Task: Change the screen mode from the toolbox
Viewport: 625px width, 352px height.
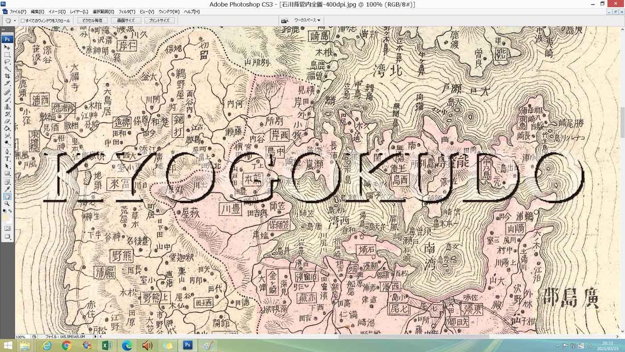Action: point(7,236)
